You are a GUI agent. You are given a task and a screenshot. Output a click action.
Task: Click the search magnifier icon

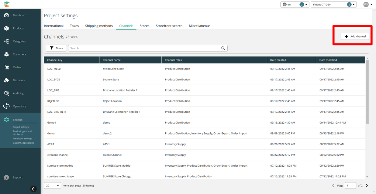pyautogui.click(x=223, y=48)
